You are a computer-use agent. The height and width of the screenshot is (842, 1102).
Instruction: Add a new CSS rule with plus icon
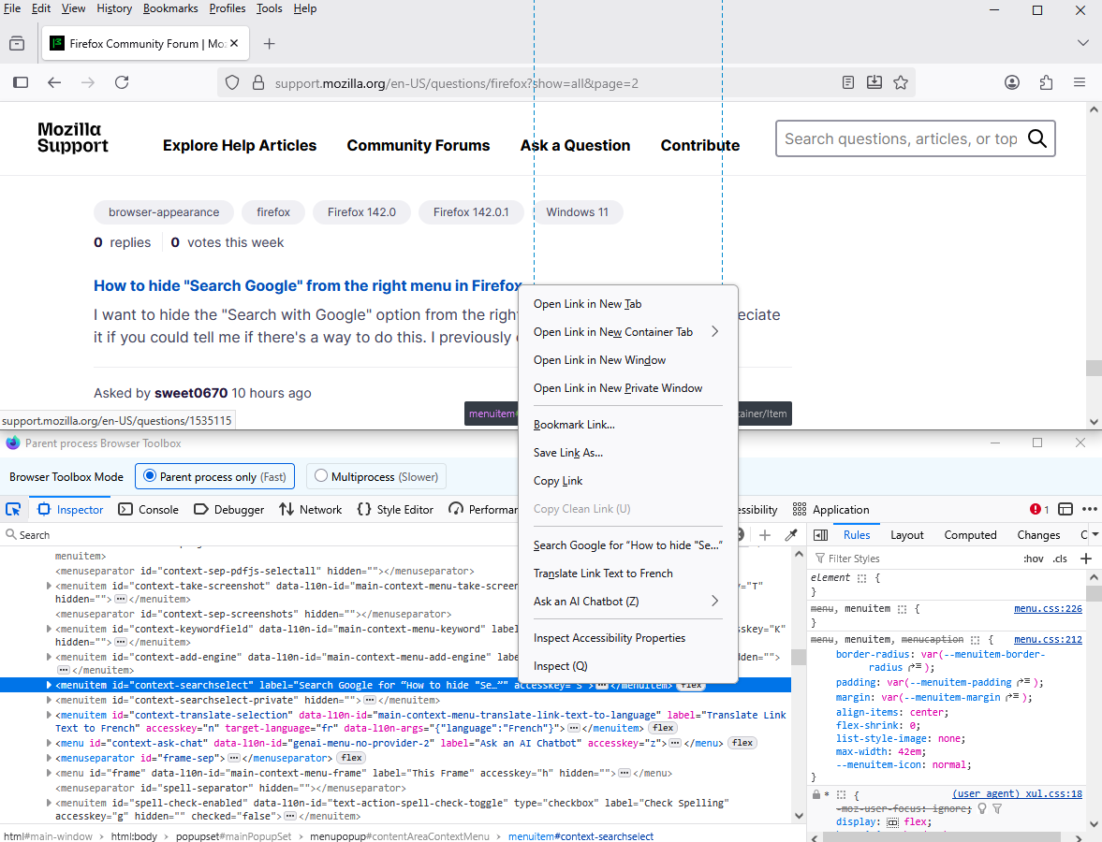[1086, 559]
